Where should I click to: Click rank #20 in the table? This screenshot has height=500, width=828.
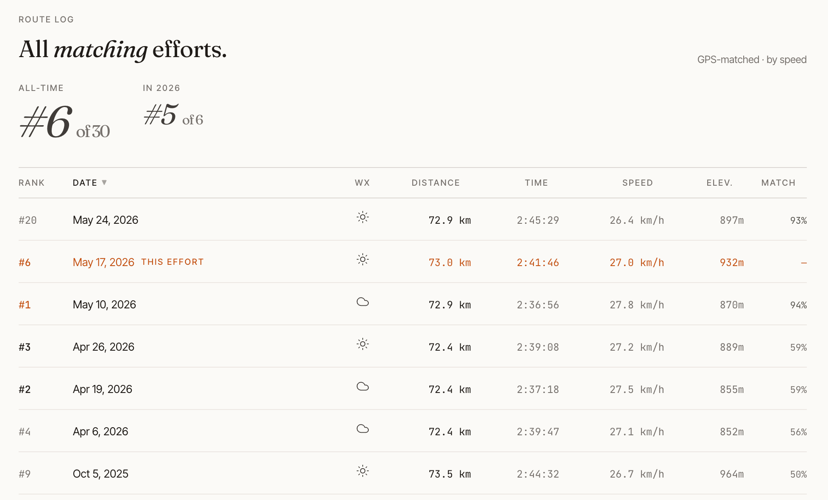28,220
